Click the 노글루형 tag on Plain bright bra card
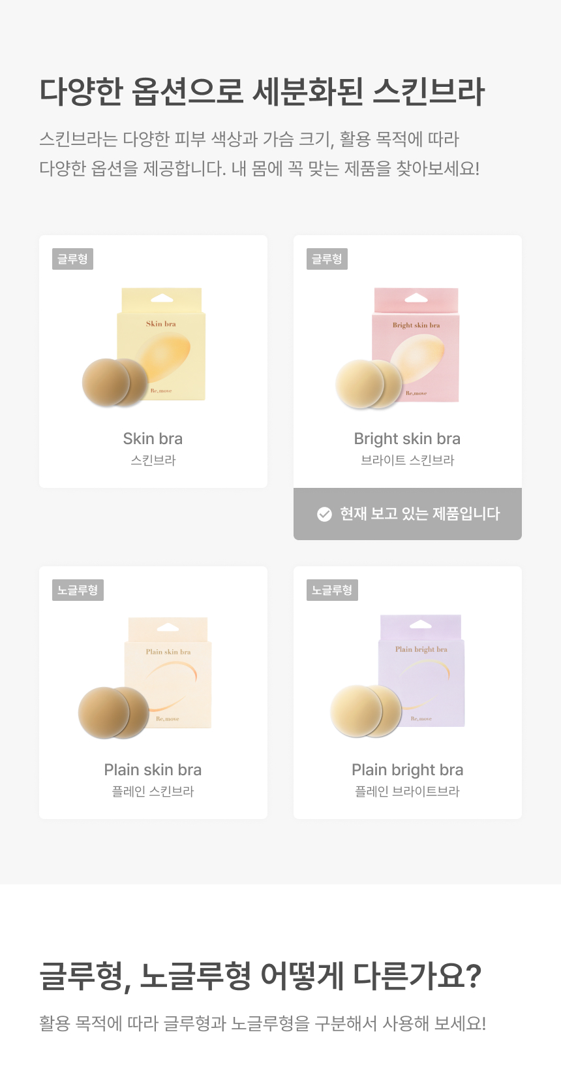This screenshot has height=1077, width=561. 332,590
